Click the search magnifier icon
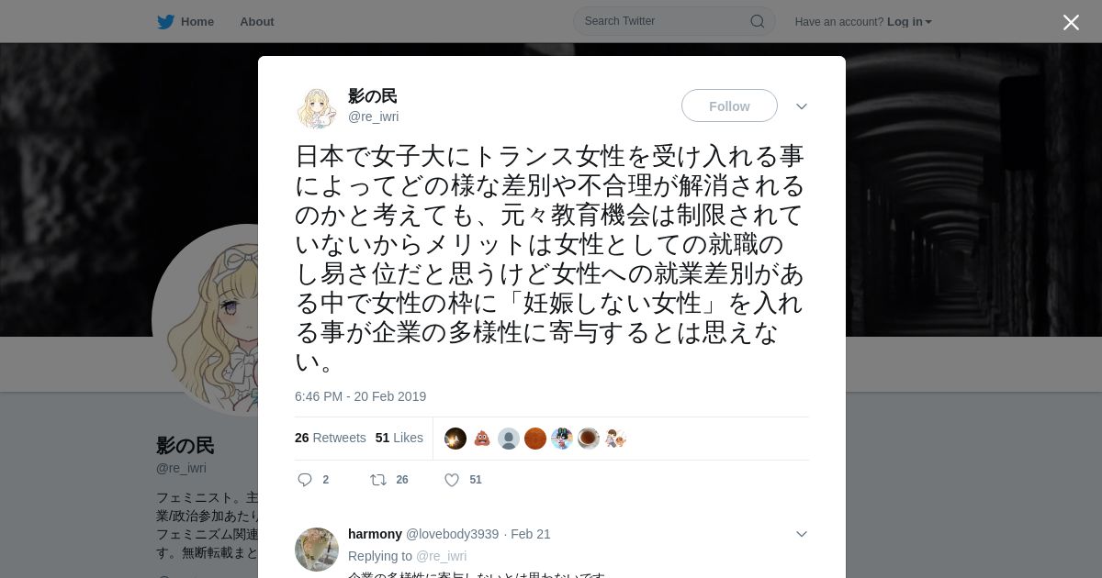Screen dimensions: 1102x578 758,21
